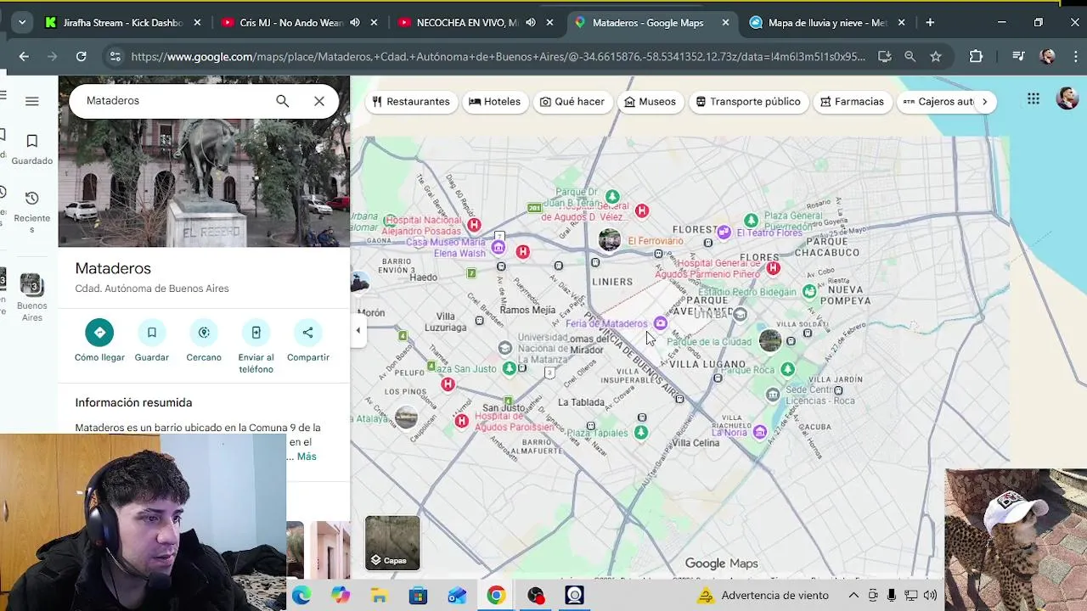Viewport: 1087px width, 611px height.
Task: Collapse the side panel arrow
Action: pos(358,331)
